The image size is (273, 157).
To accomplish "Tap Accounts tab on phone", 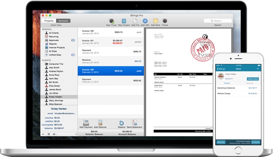I will tap(250, 83).
